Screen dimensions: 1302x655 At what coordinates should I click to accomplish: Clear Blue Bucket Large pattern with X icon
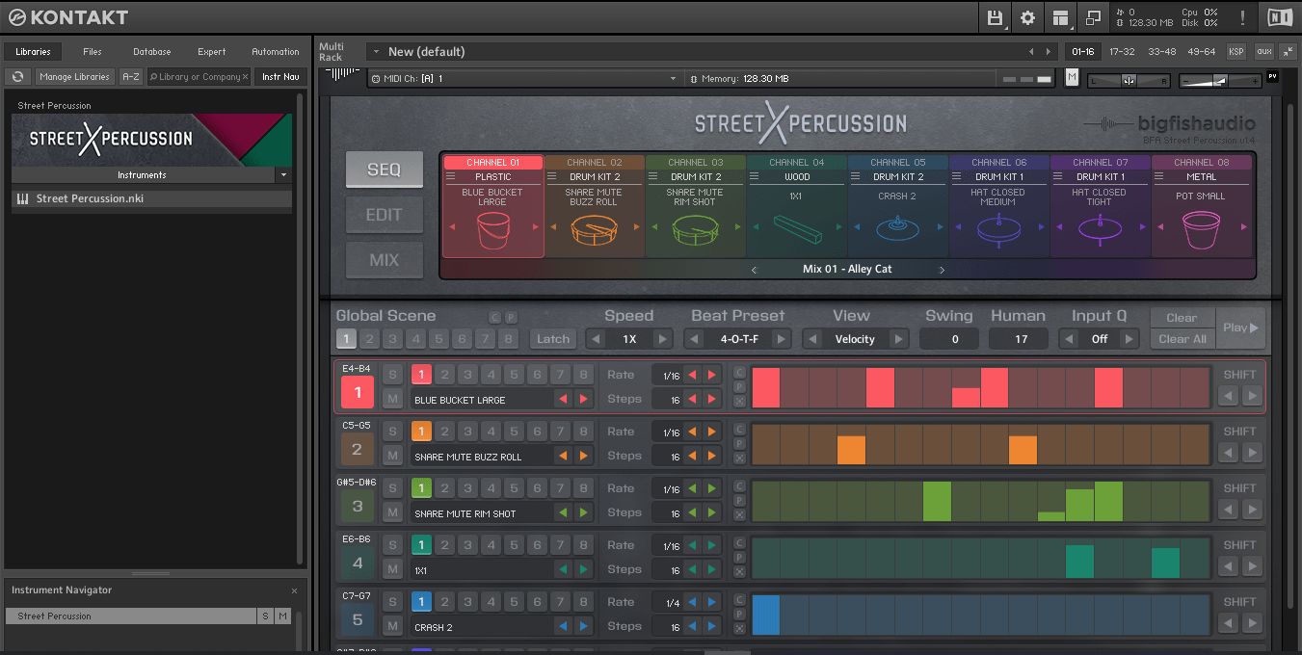tap(739, 401)
